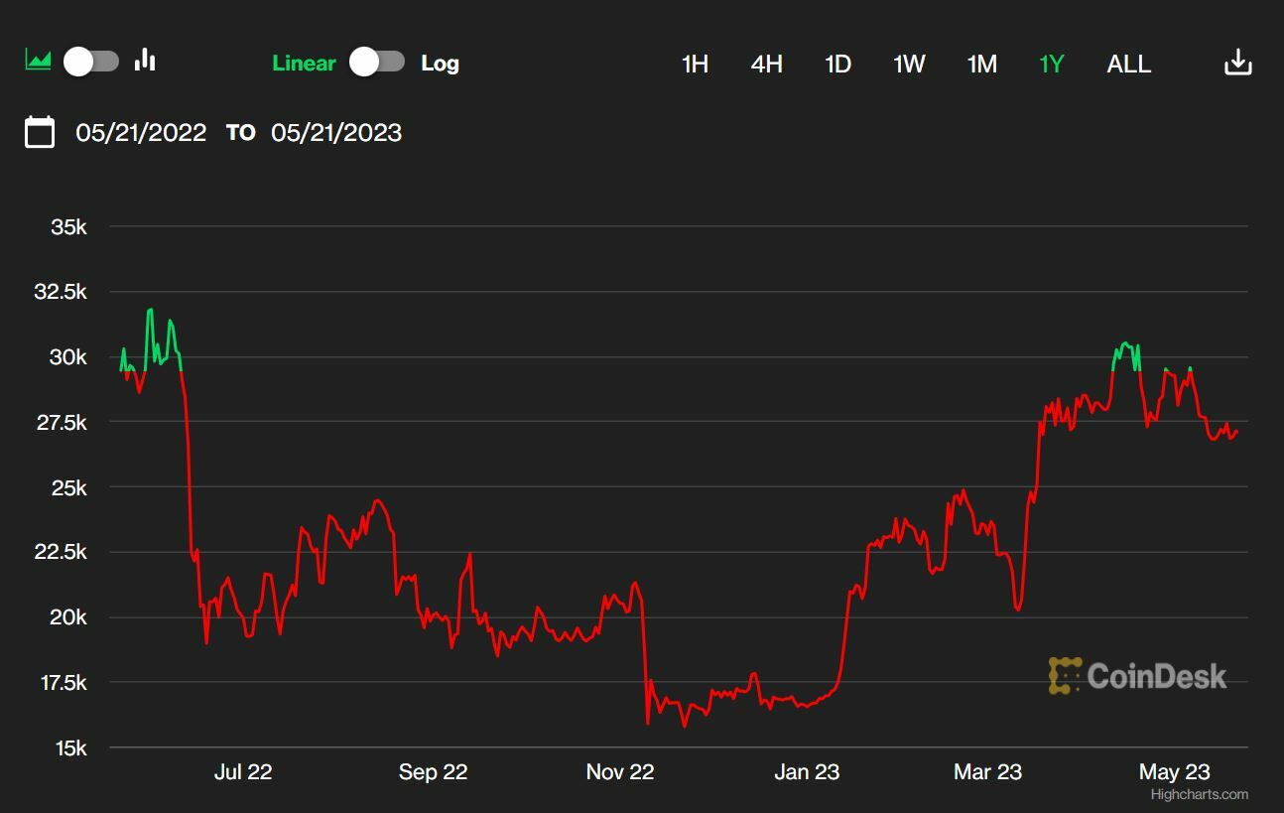This screenshot has width=1284, height=813.
Task: Click the 32.5k y-axis label
Action: [x=61, y=292]
